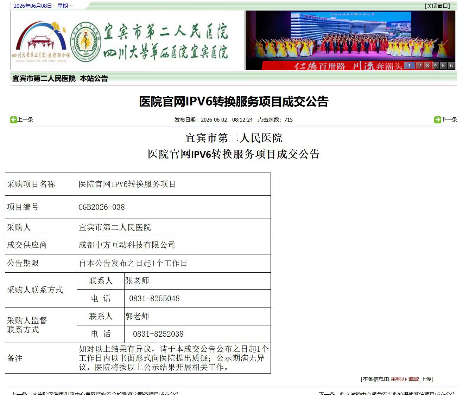The image size is (463, 395).
Task: Click the 谭敏 uploader name link
Action: [413, 379]
